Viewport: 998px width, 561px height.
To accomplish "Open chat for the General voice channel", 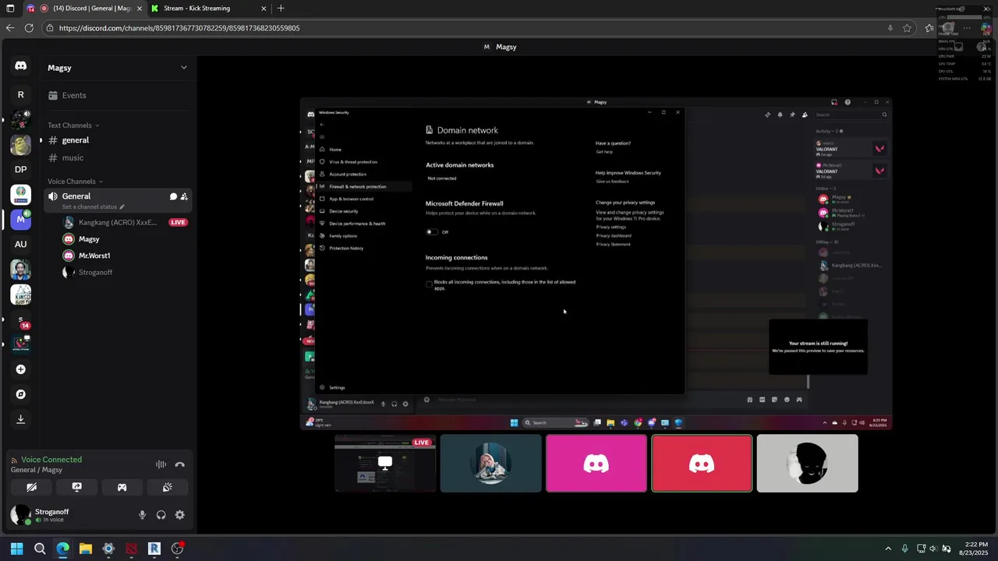I will click(173, 196).
